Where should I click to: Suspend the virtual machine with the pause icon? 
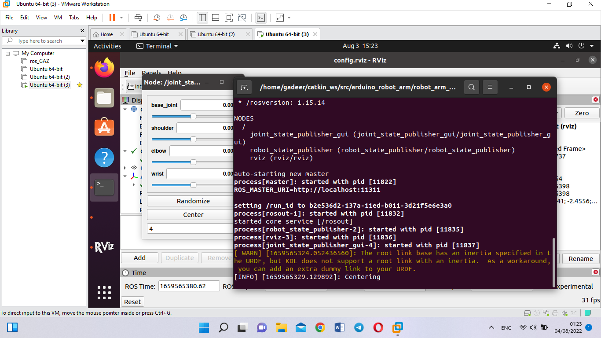tap(111, 18)
